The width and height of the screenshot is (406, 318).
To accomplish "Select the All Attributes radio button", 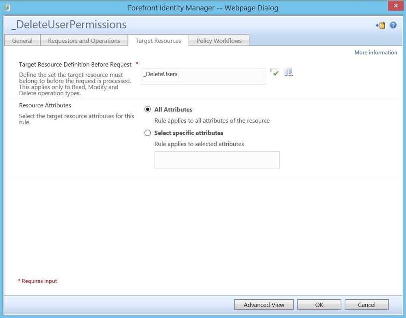I will tap(148, 109).
